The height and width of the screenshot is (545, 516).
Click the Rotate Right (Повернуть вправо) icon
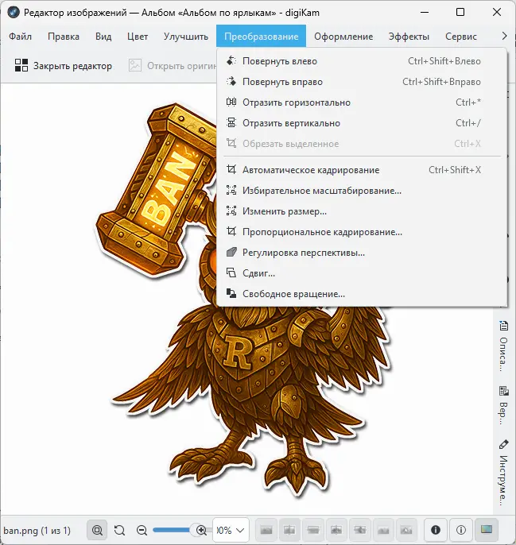[x=231, y=82]
